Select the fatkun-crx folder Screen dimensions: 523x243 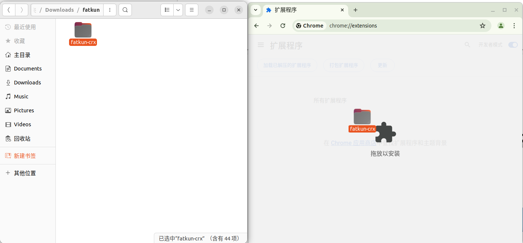[x=83, y=33]
